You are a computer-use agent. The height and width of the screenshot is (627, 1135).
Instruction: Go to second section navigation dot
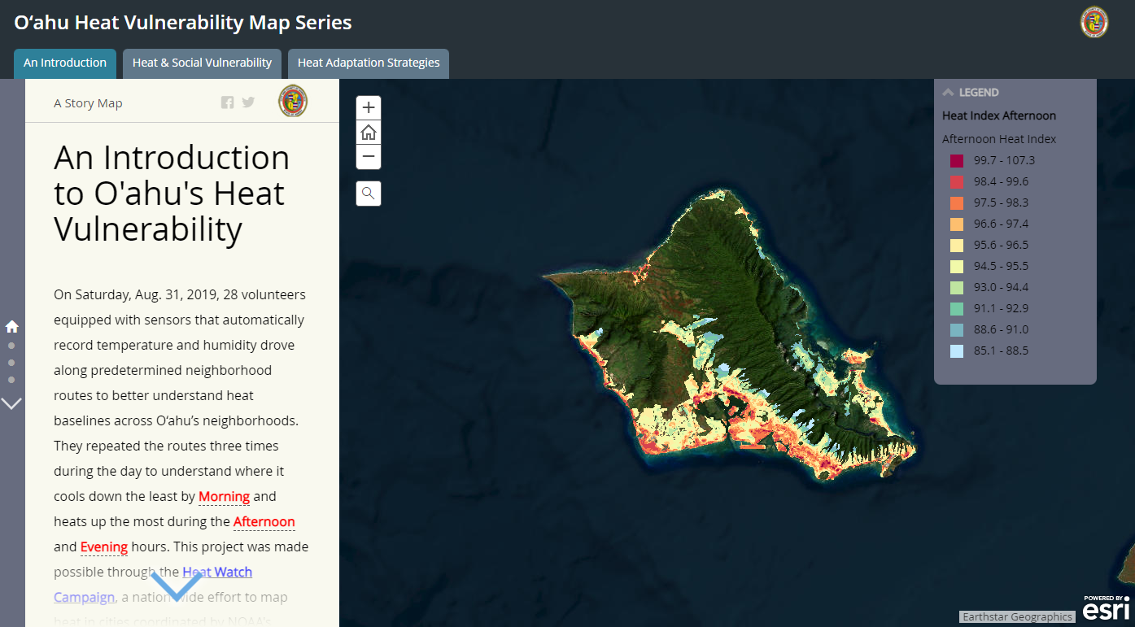[11, 346]
